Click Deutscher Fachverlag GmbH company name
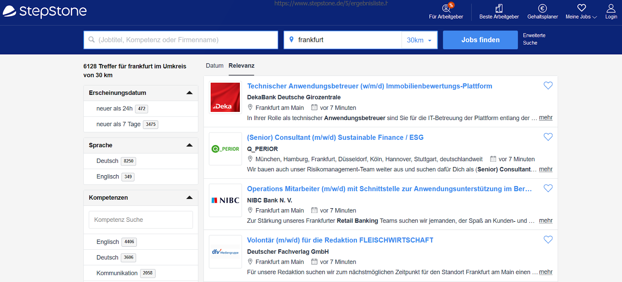Viewport: 622px width, 282px height. (288, 252)
